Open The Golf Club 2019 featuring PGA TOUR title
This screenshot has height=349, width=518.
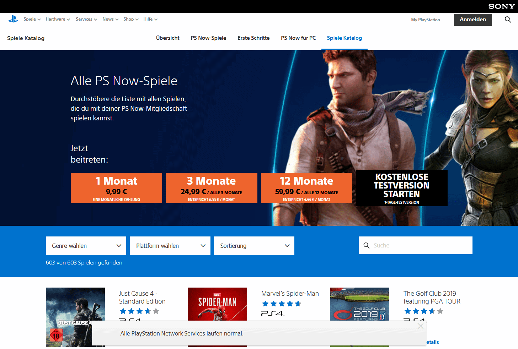click(432, 298)
